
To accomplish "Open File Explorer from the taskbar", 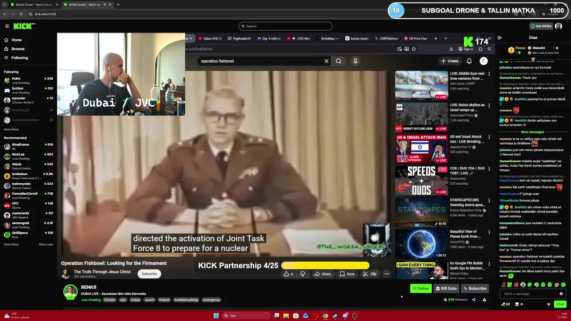I will (286, 316).
